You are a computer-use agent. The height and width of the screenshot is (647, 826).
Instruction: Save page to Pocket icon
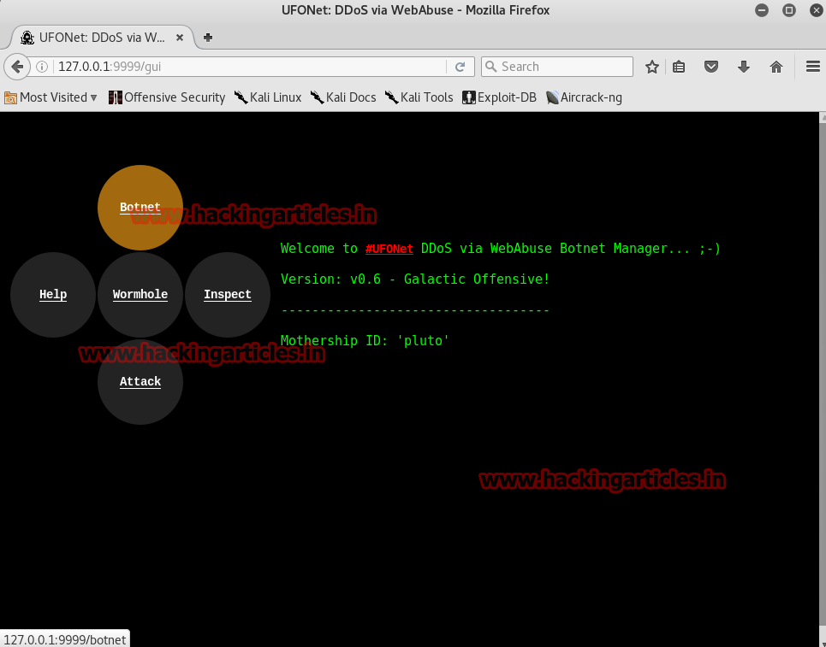[711, 67]
